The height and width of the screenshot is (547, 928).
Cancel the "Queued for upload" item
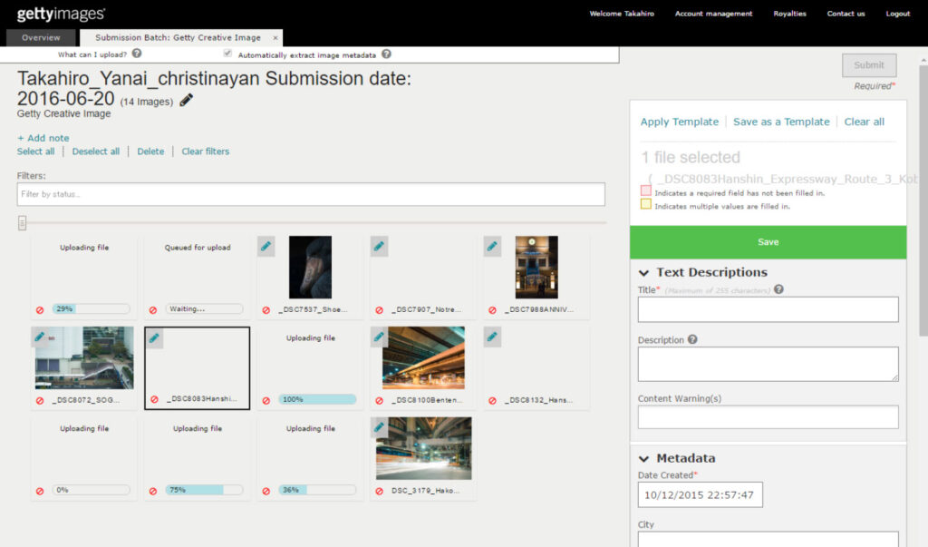click(152, 309)
